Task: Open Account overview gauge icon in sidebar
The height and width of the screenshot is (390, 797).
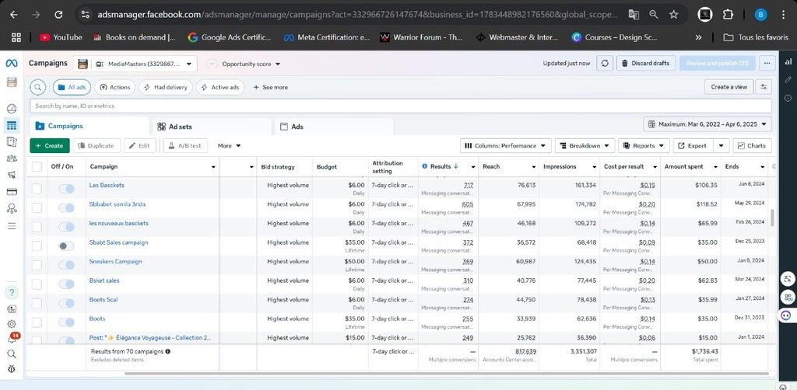Action: 11,109
